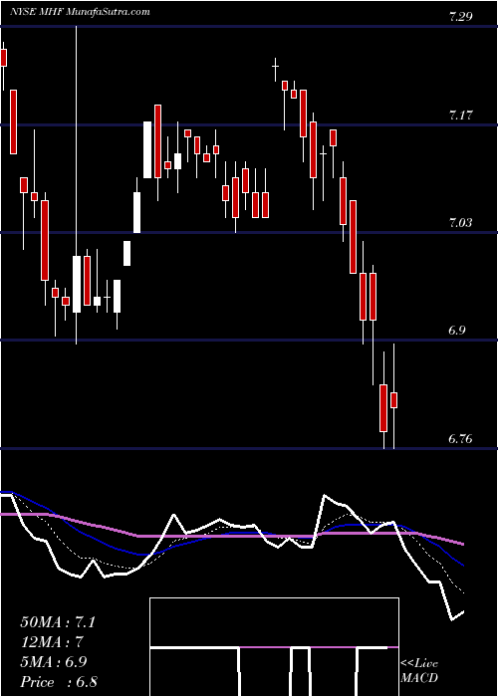Image resolution: width=498 pixels, height=697 pixels.
Task: Click inside the MACD histogram box
Action: (x=274, y=647)
